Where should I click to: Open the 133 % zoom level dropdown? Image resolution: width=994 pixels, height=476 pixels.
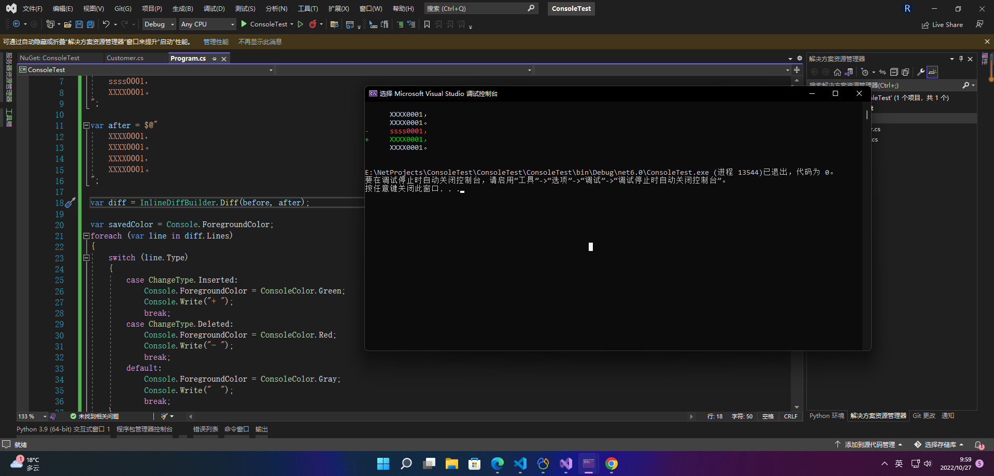point(32,416)
